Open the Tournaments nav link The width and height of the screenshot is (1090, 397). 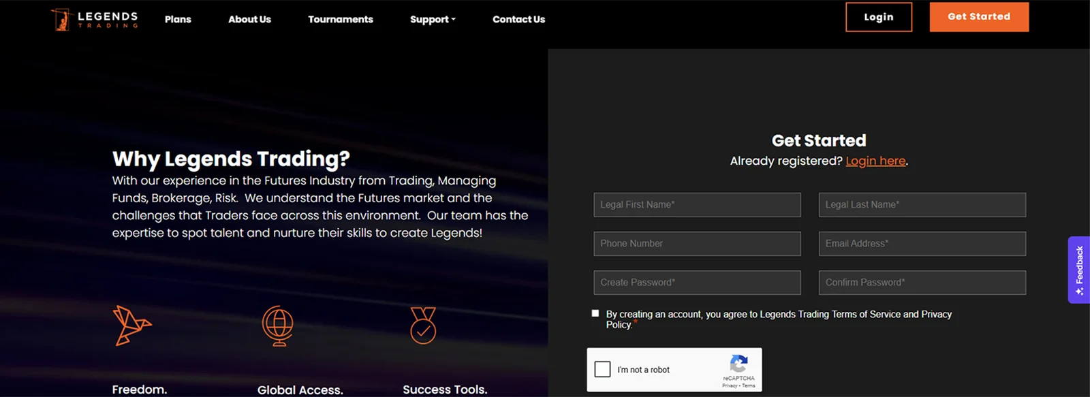click(341, 19)
